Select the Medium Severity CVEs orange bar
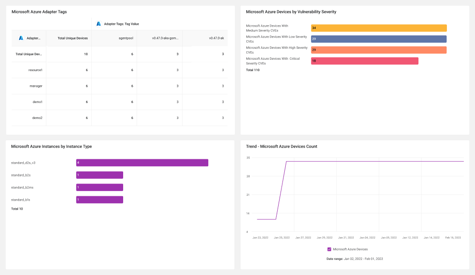 click(x=378, y=28)
